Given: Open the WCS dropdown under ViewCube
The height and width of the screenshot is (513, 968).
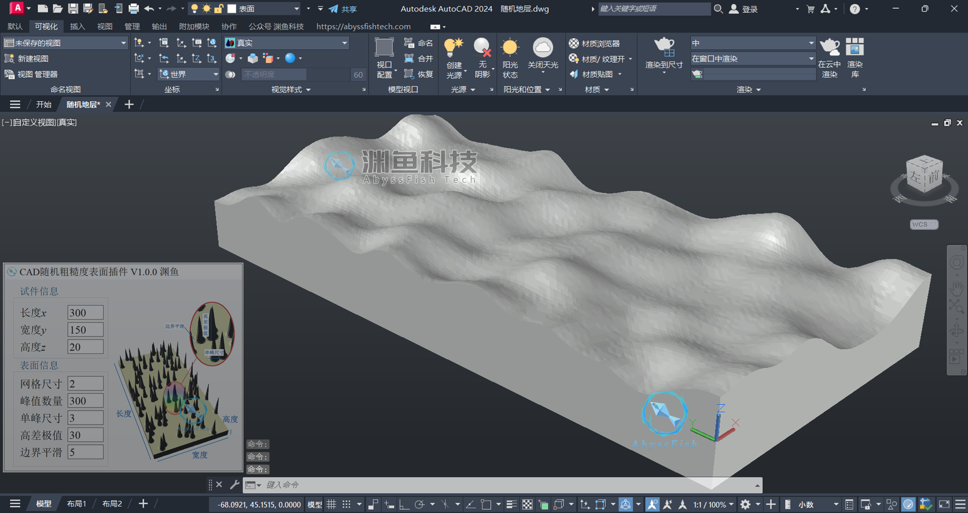Looking at the screenshot, I should (923, 224).
